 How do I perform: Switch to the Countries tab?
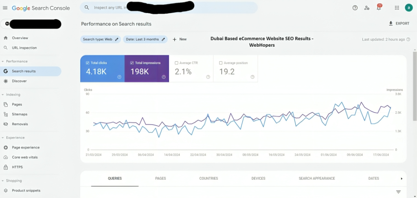(208, 178)
